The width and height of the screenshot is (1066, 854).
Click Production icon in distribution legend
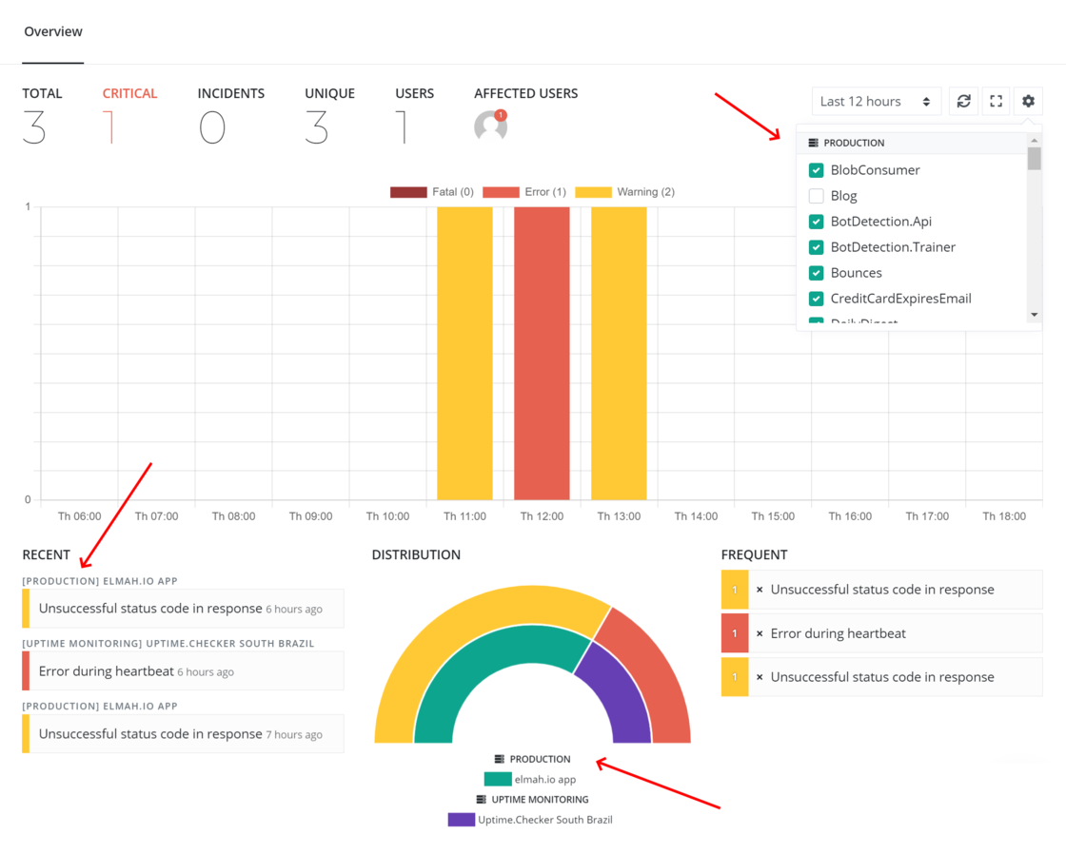499,759
